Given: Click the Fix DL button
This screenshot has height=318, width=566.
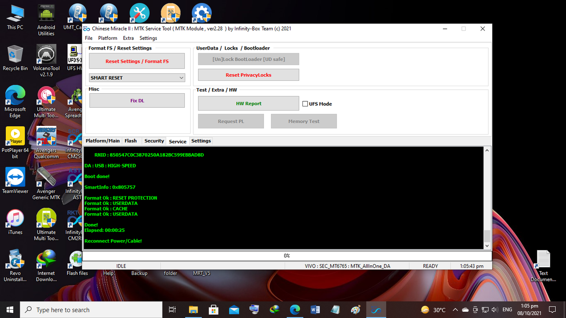Looking at the screenshot, I should pos(137,100).
